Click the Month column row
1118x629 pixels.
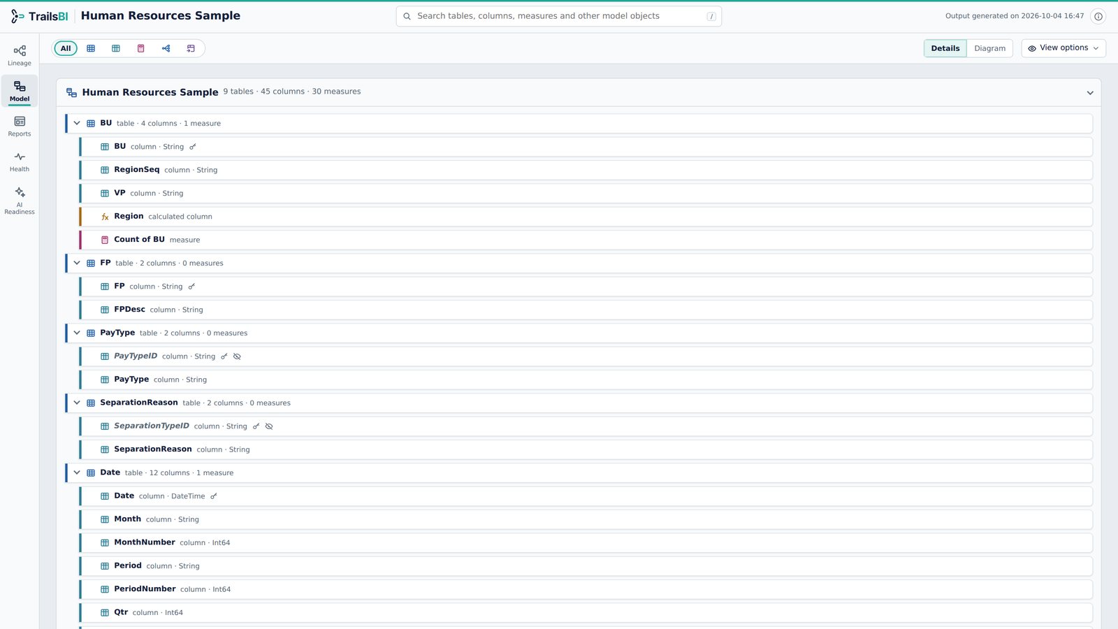click(x=586, y=519)
